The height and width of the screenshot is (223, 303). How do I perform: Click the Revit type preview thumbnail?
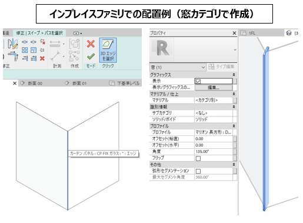click(162, 49)
